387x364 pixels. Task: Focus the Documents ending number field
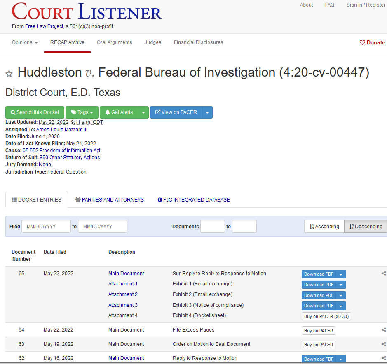click(x=244, y=227)
